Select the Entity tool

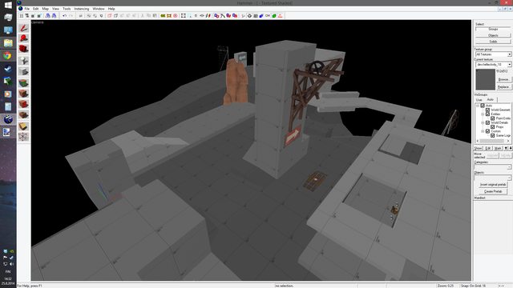pyautogui.click(x=23, y=61)
